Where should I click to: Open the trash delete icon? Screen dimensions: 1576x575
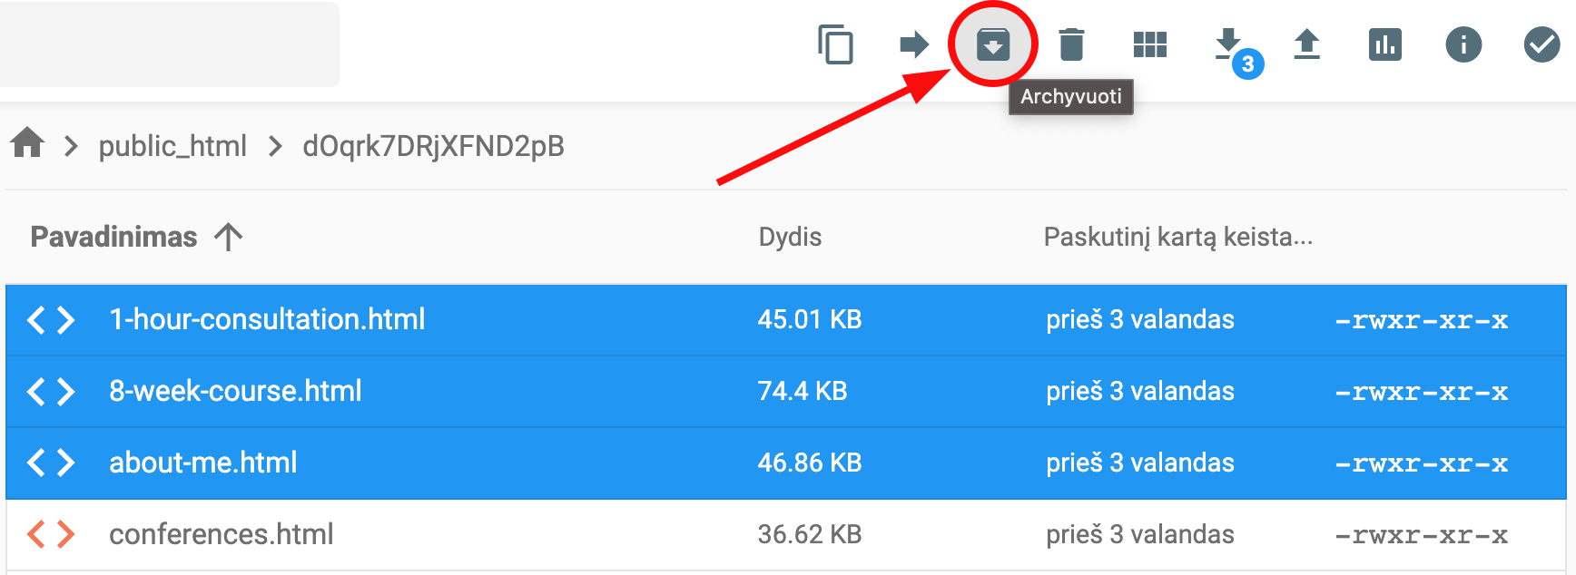coord(1073,44)
